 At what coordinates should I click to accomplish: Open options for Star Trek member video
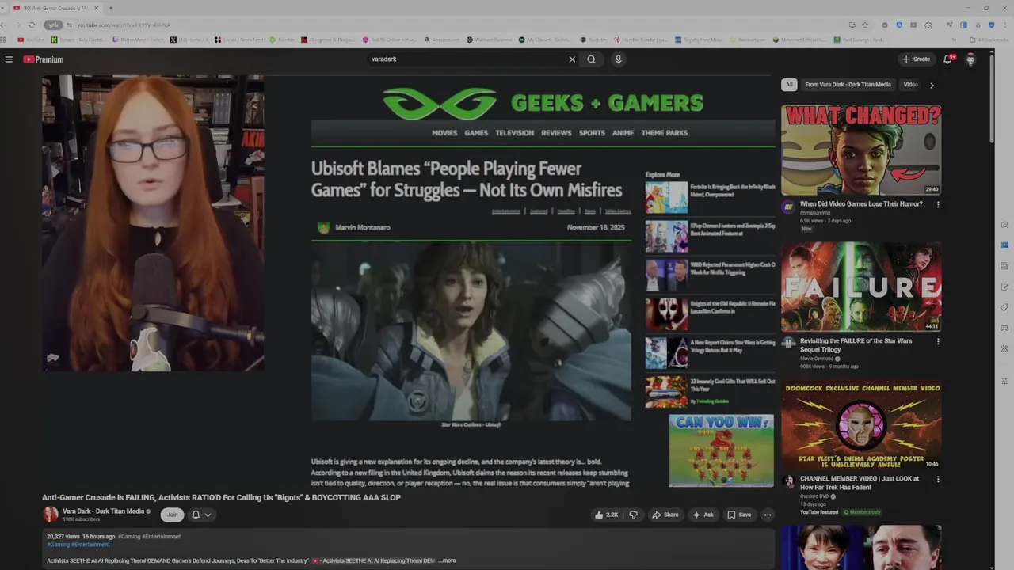(x=938, y=479)
